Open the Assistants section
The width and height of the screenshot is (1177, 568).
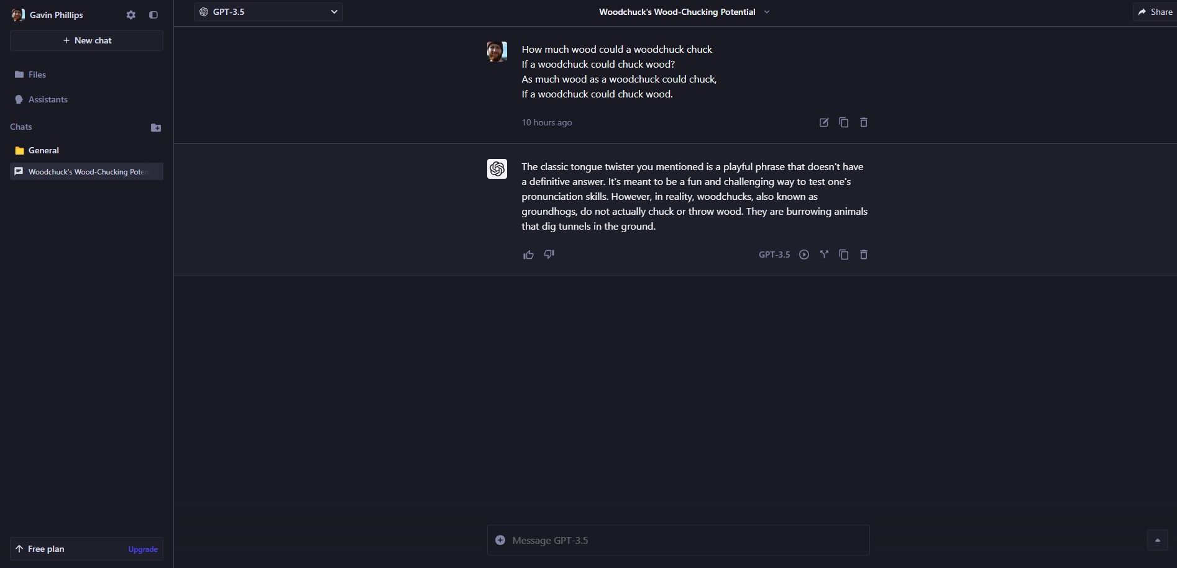coord(48,99)
